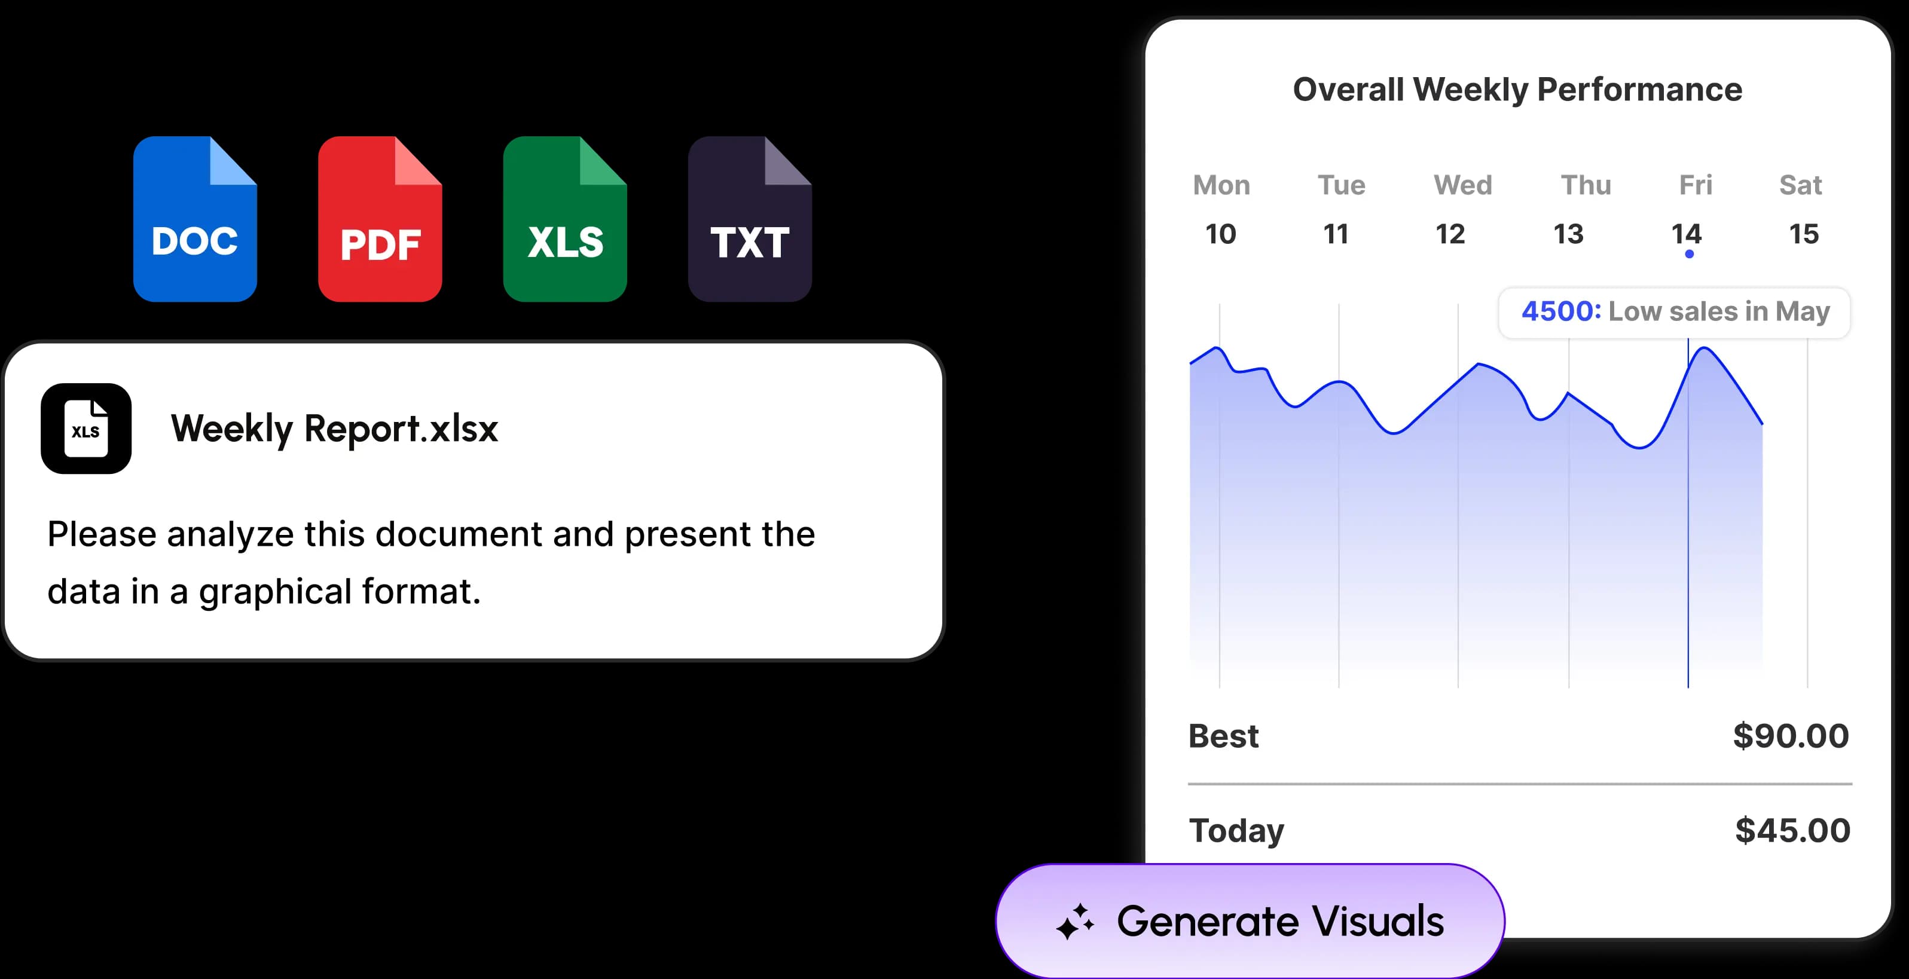The image size is (1909, 979).
Task: Click the 4500 Low sales in May tooltip
Action: point(1675,312)
